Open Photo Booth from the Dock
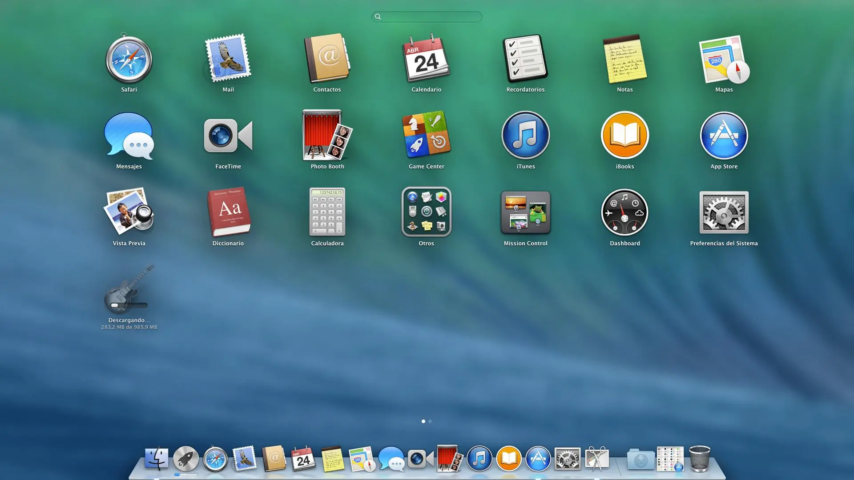The width and height of the screenshot is (854, 480). pyautogui.click(x=450, y=458)
